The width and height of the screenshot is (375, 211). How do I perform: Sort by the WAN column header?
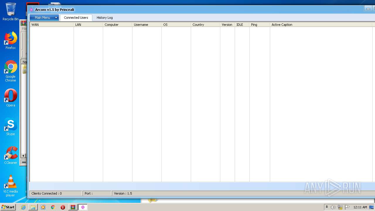click(52, 25)
